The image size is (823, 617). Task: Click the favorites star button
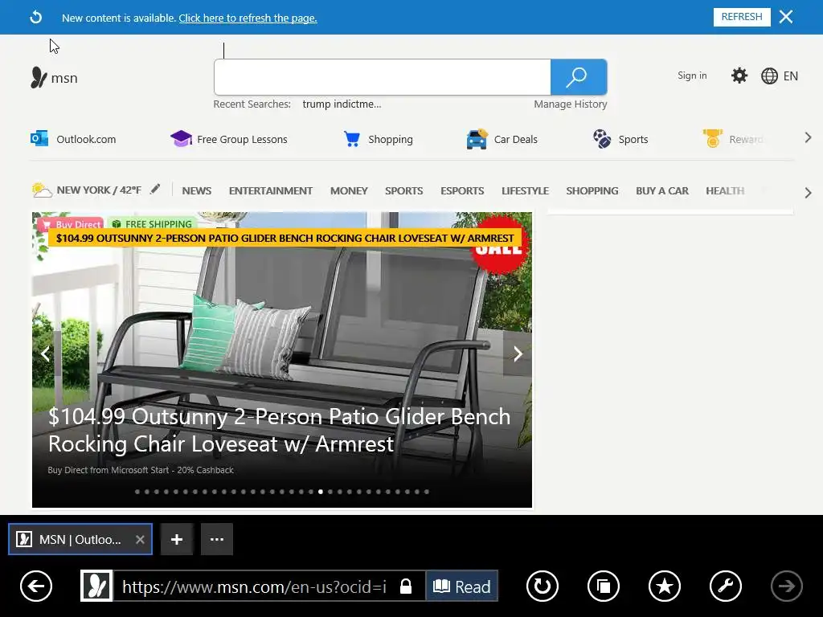tap(665, 586)
